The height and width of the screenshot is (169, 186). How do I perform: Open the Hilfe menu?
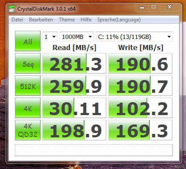(x=86, y=20)
